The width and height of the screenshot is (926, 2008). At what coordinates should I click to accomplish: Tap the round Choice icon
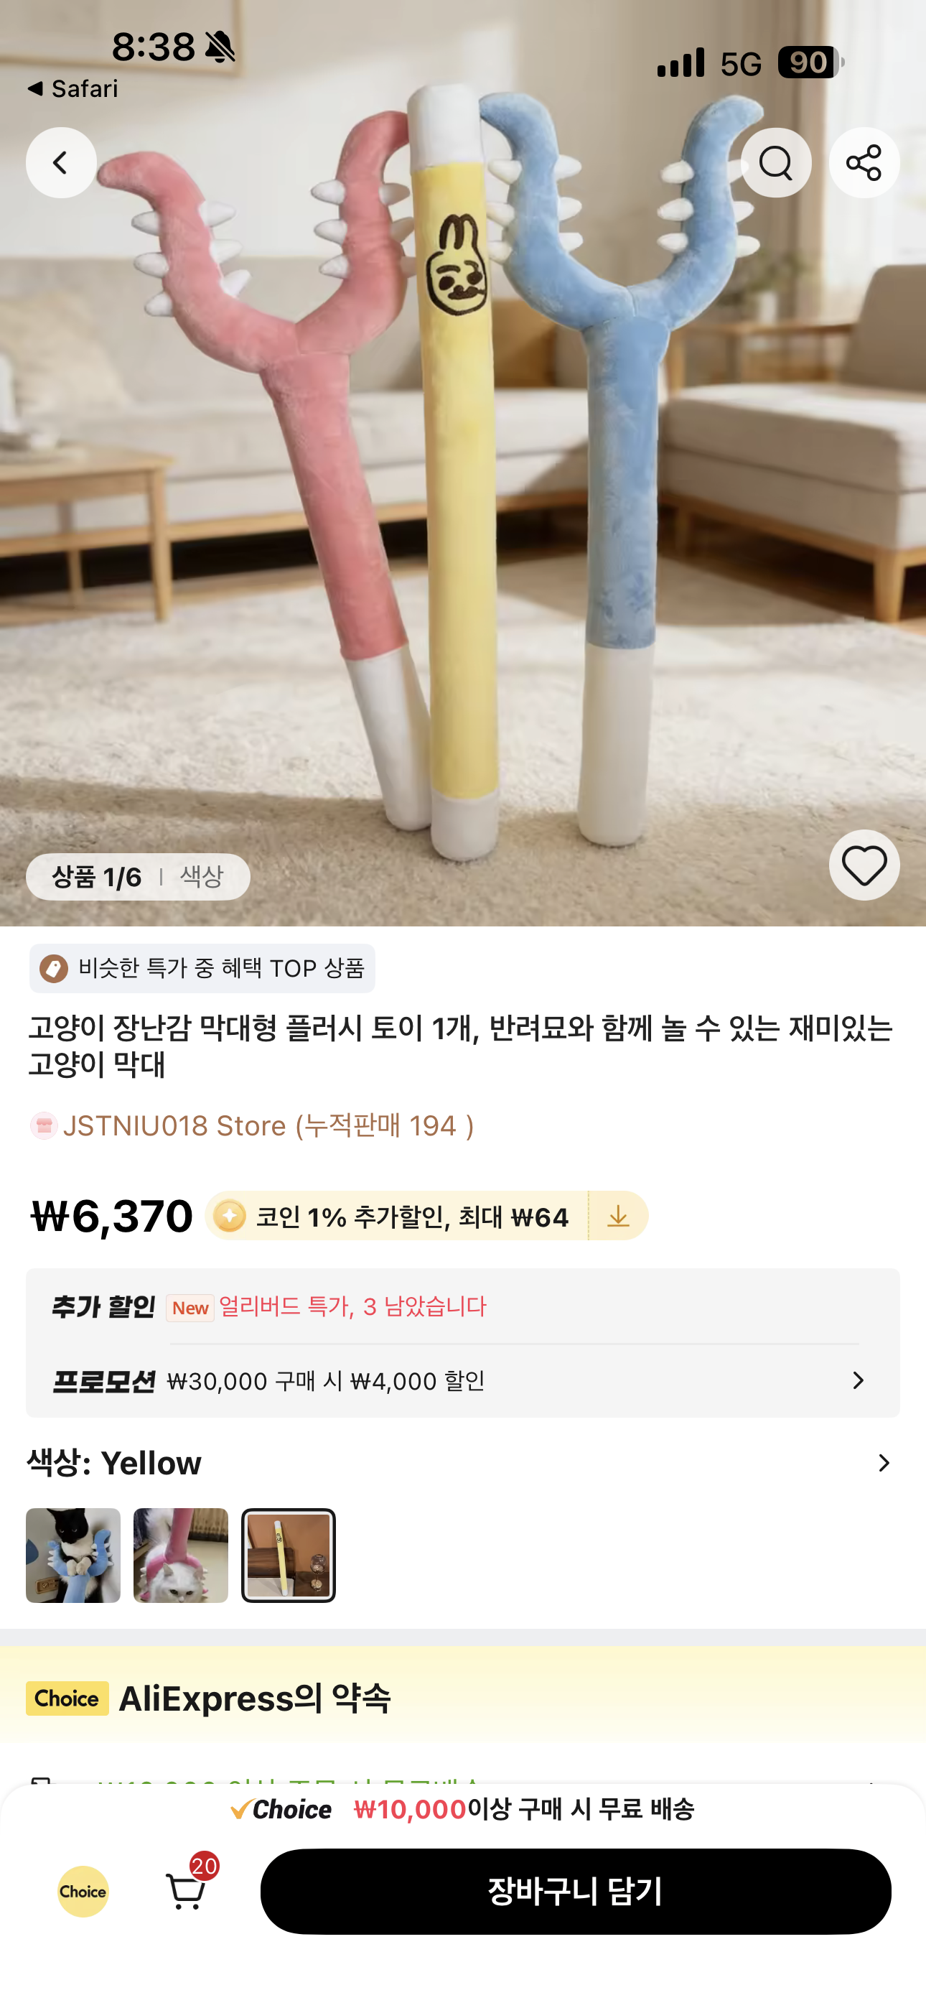[83, 1891]
